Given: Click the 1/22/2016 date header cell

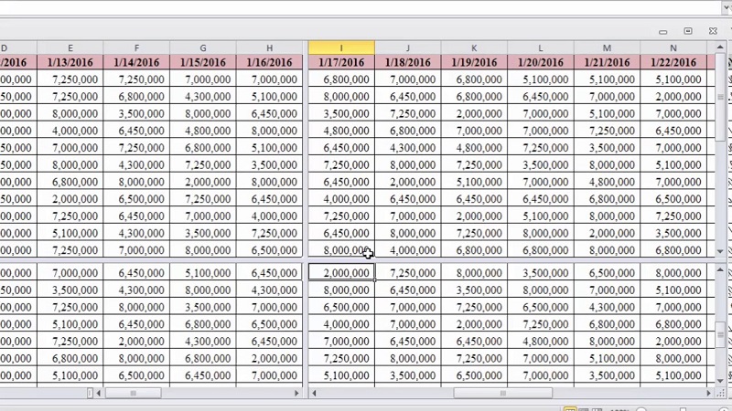Looking at the screenshot, I should coord(673,62).
